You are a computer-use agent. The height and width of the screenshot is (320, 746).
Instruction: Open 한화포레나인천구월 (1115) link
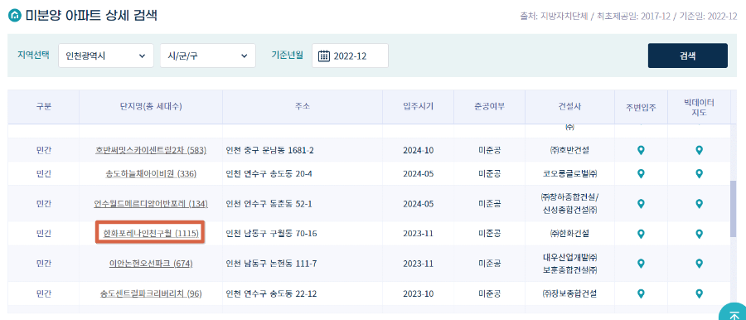(151, 234)
